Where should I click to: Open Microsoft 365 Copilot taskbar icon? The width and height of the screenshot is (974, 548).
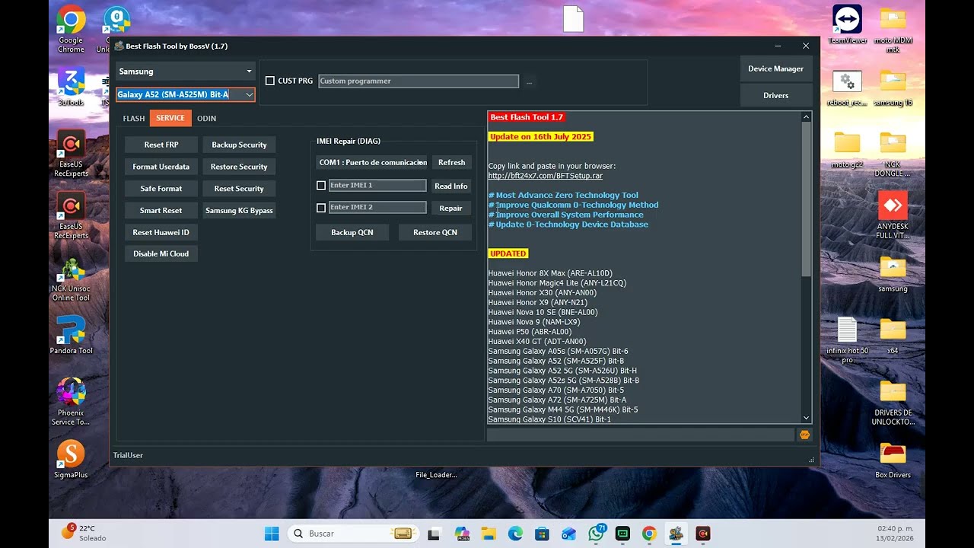point(461,534)
